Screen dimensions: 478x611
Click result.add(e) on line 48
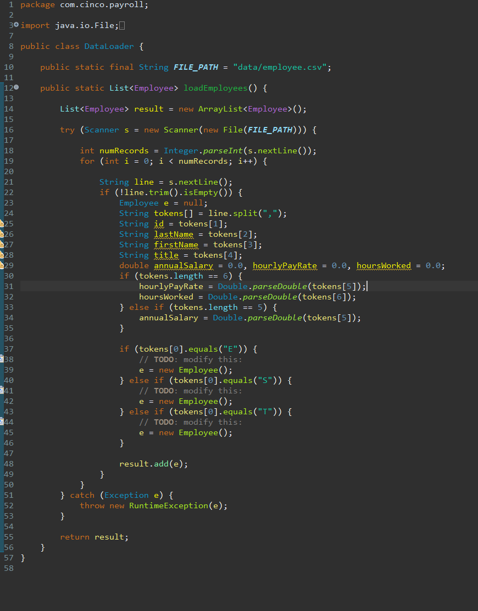[153, 464]
